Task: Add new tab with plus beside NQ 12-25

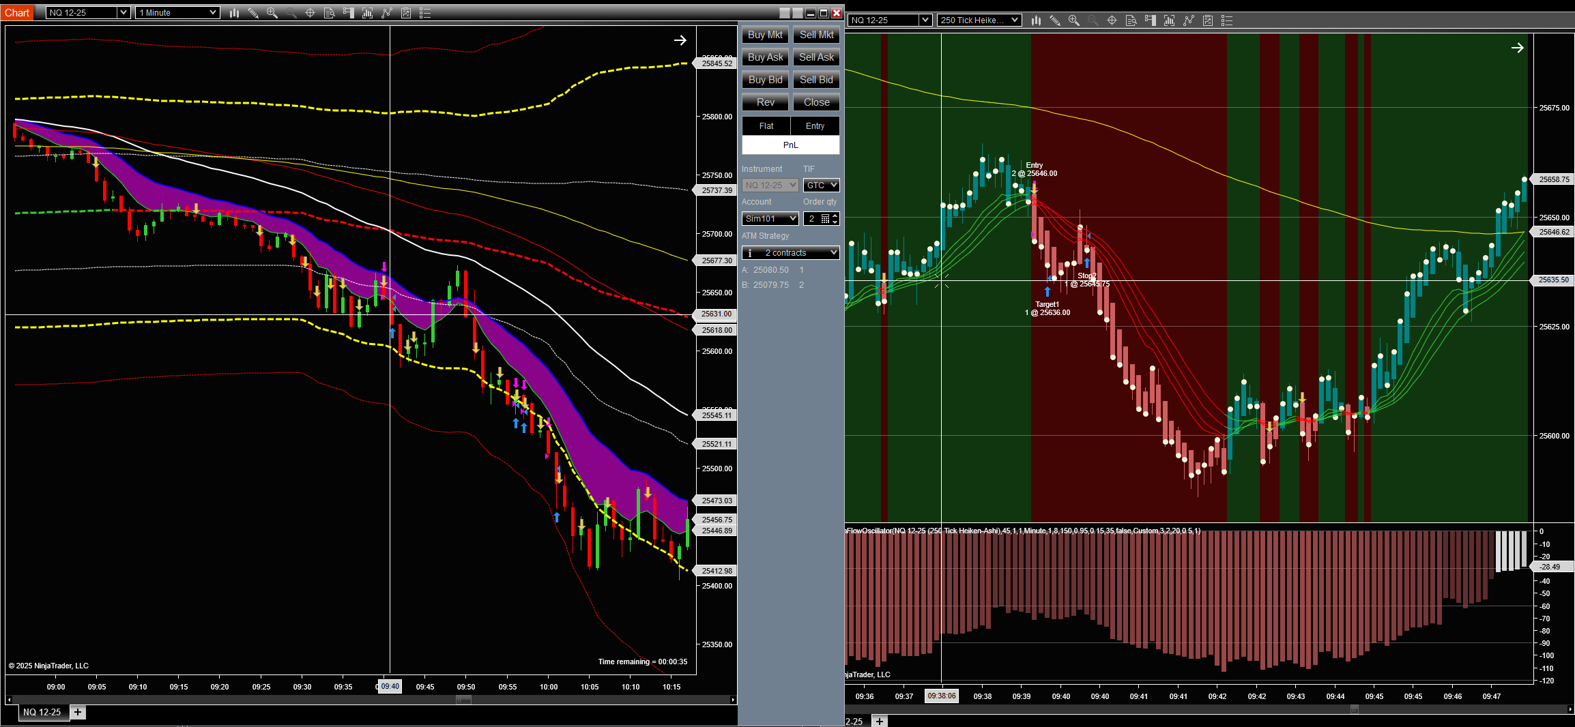Action: [x=78, y=712]
